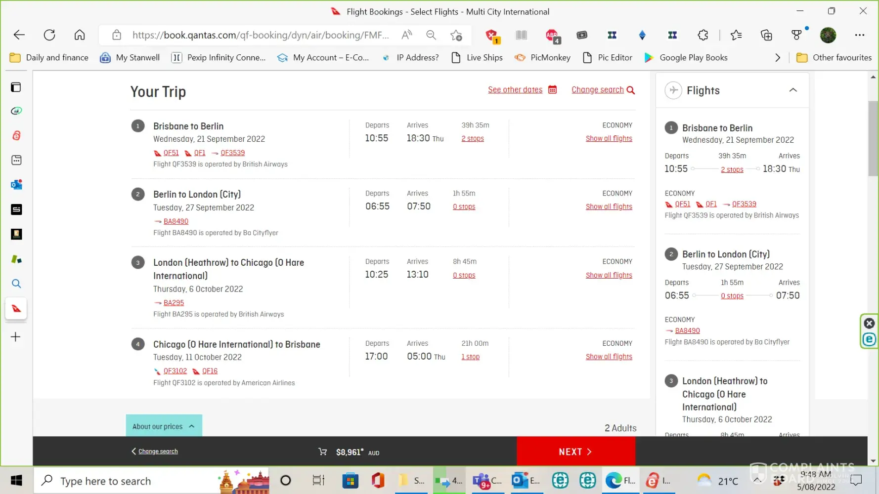This screenshot has width=879, height=494.
Task: Open flight BA295 details link
Action: click(x=174, y=303)
